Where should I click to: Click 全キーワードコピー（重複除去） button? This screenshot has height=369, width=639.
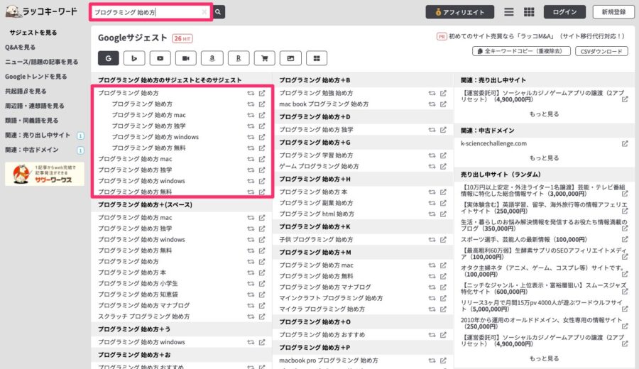(x=521, y=51)
